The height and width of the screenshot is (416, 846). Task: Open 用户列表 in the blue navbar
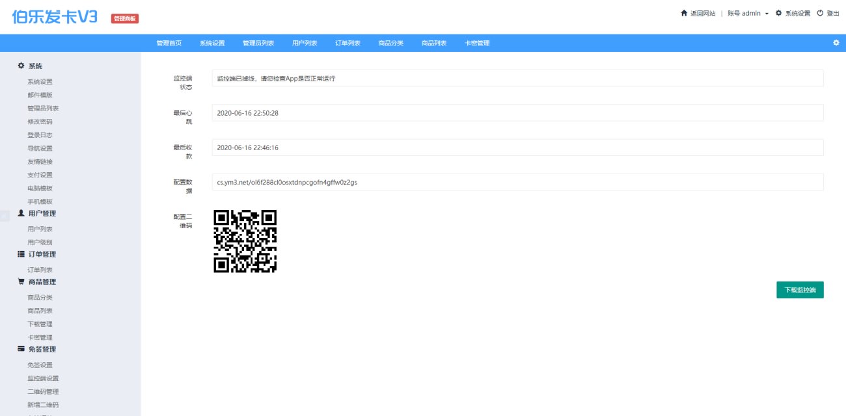tap(305, 43)
